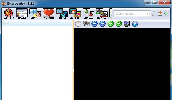Image resolution: width=172 pixels, height=100 pixels.
Task: Click the blue right arrow button
Action: [103, 24]
